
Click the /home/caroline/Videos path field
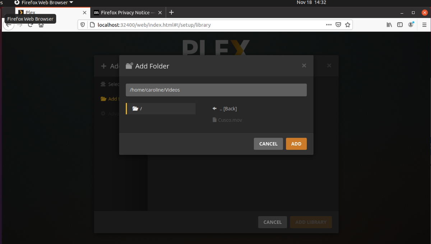216,90
